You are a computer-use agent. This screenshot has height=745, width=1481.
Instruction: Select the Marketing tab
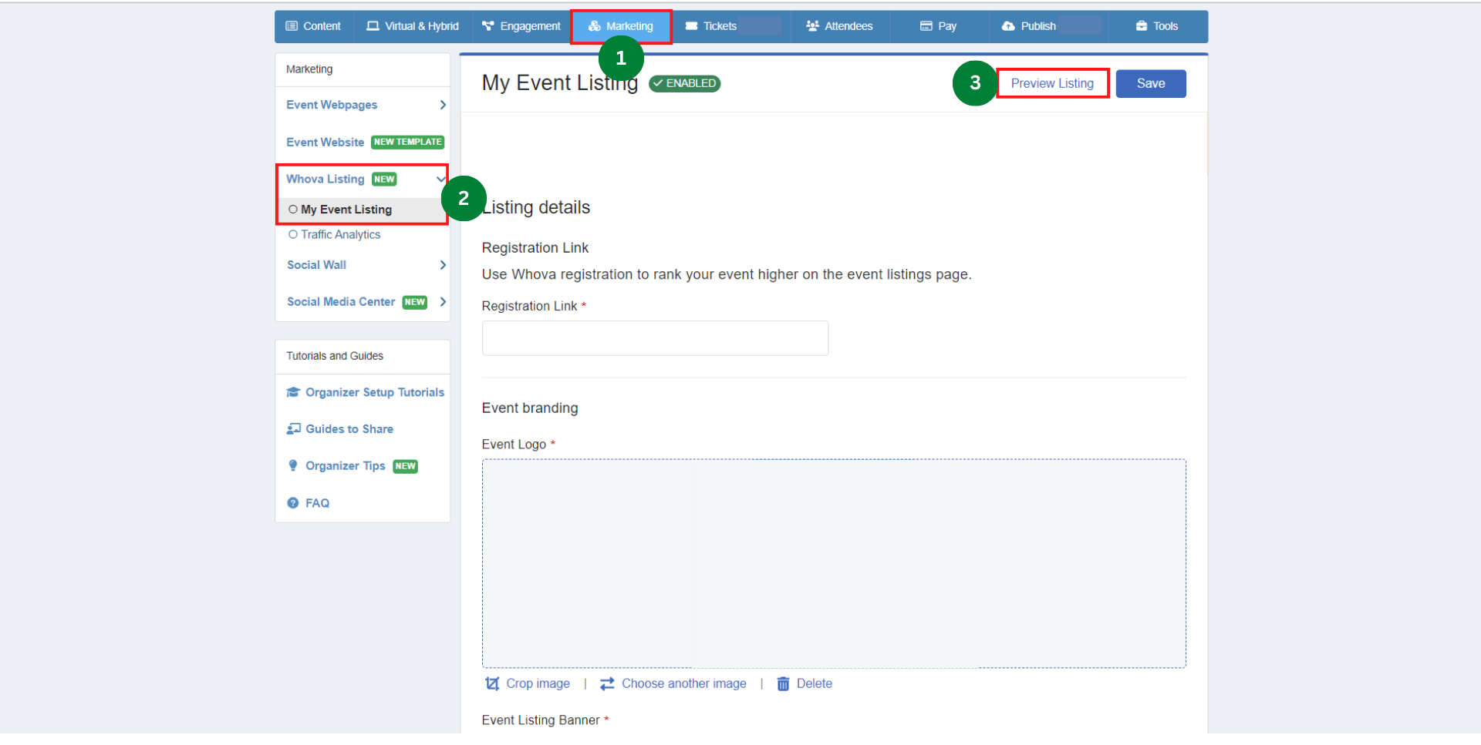tap(621, 26)
